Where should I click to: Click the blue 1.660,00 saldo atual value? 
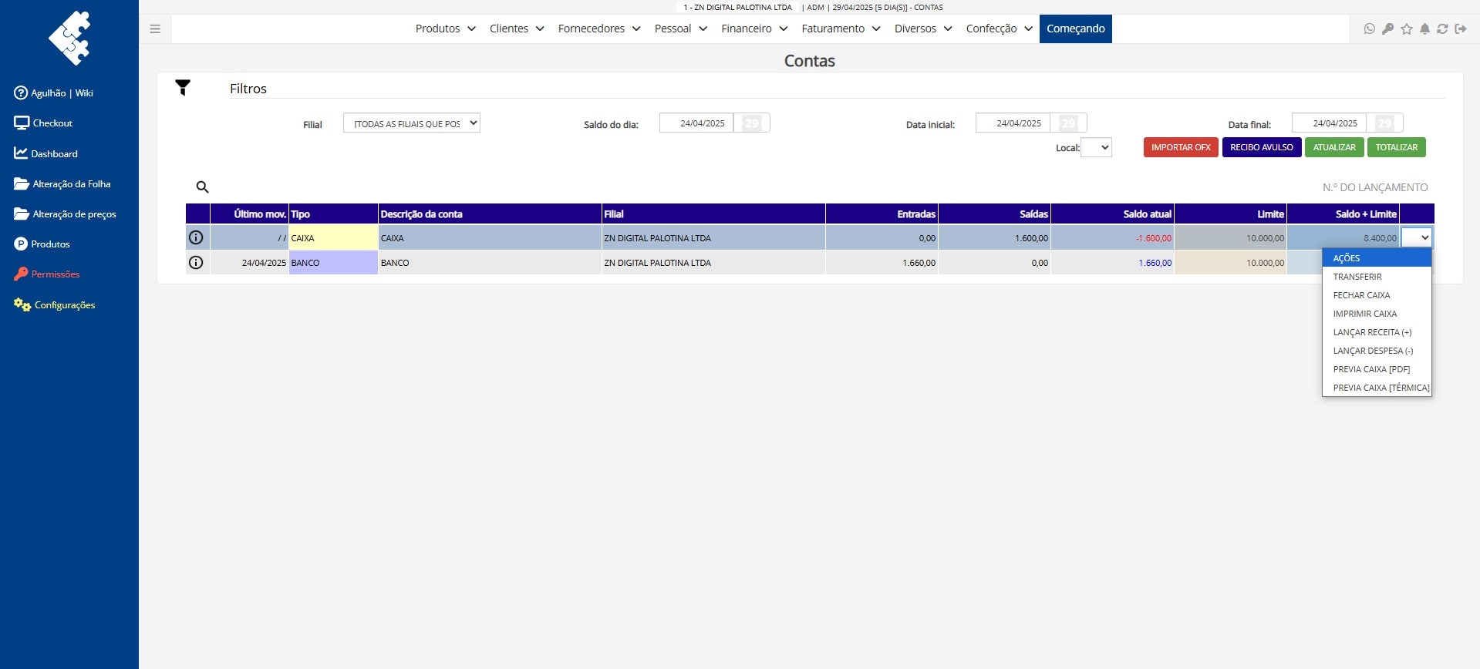point(1155,263)
